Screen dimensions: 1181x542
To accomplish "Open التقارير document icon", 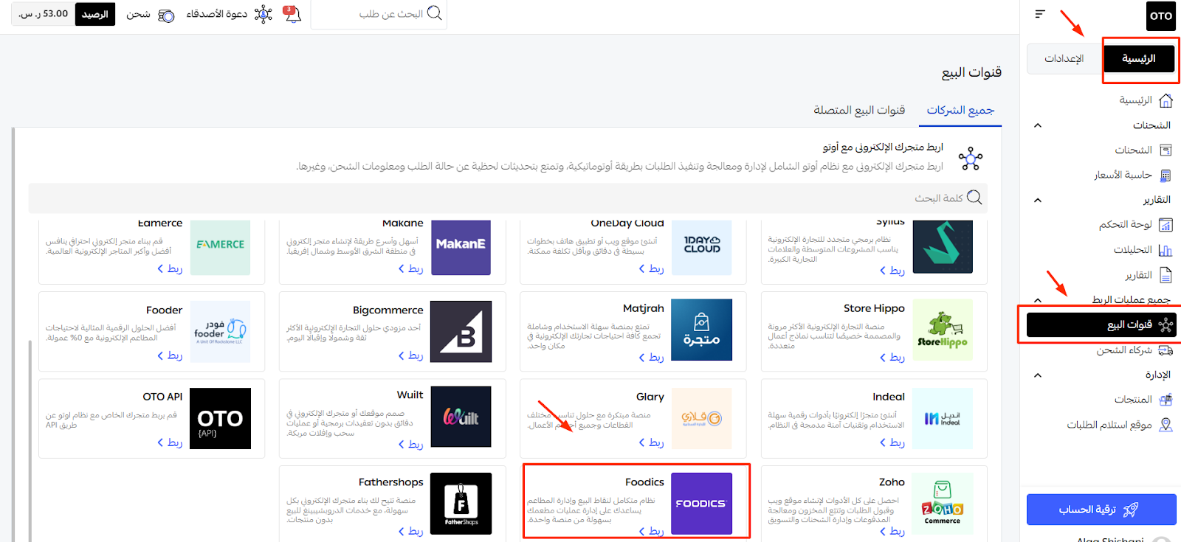I will 1166,275.
